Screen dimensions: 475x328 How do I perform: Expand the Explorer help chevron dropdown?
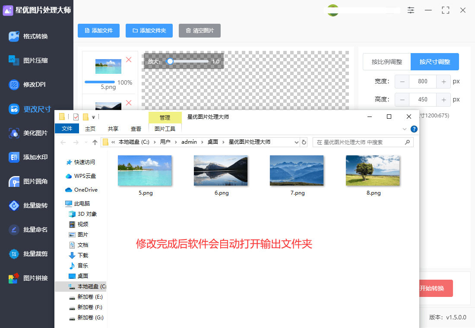pyautogui.click(x=405, y=129)
